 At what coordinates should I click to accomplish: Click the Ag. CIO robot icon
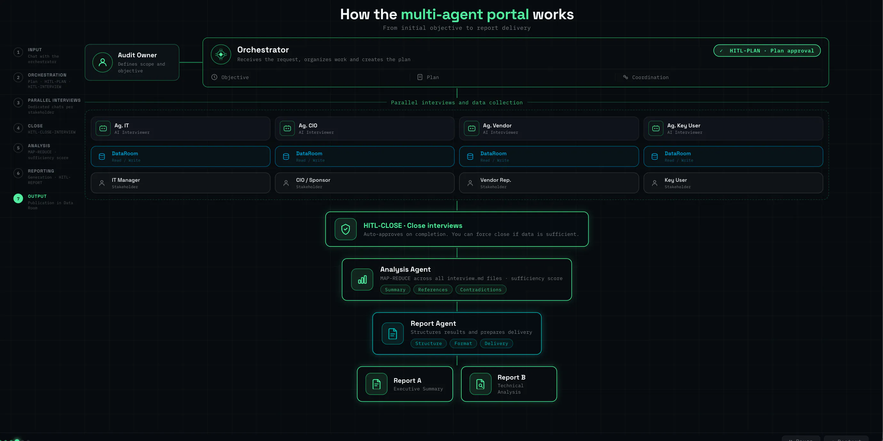(x=287, y=128)
